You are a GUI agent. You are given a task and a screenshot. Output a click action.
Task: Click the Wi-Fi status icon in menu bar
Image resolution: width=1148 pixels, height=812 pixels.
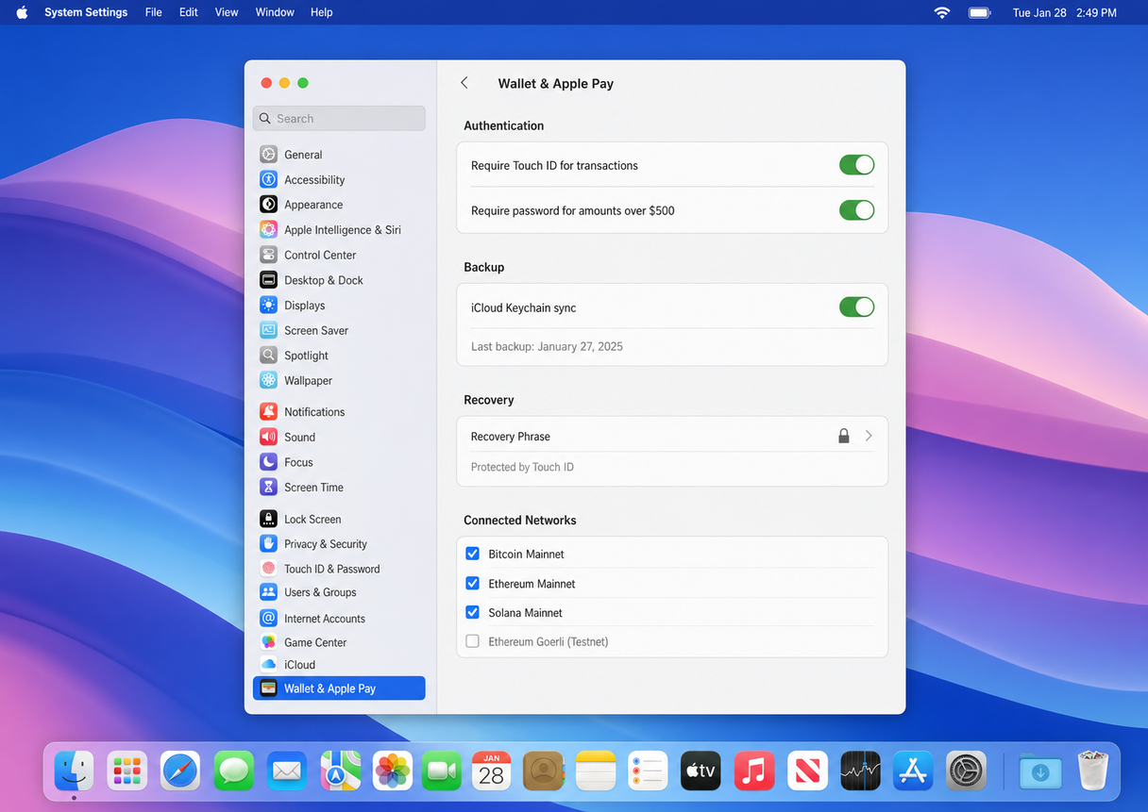[941, 12]
